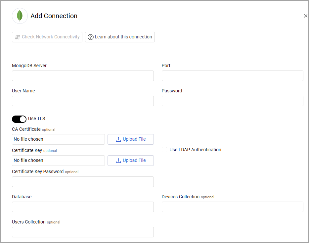Focus the Certificate Key Password field

click(83, 182)
